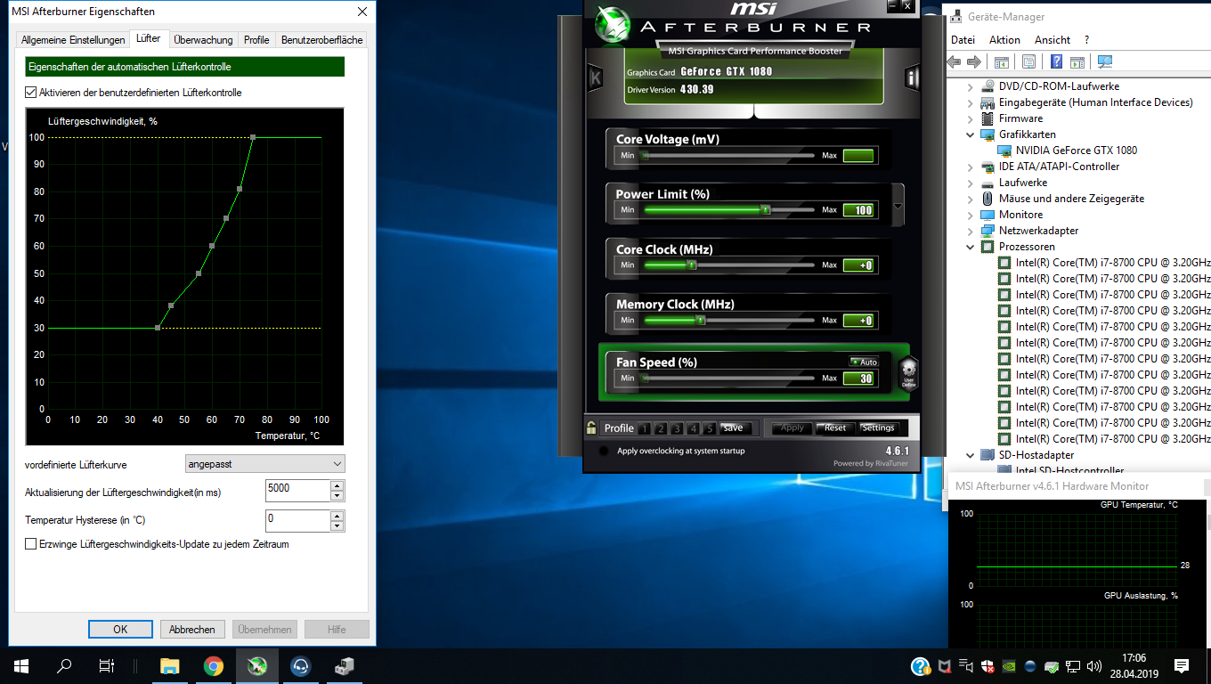
Task: Expand Eingabegeräte (Human Interface Devices) node
Action: (971, 102)
